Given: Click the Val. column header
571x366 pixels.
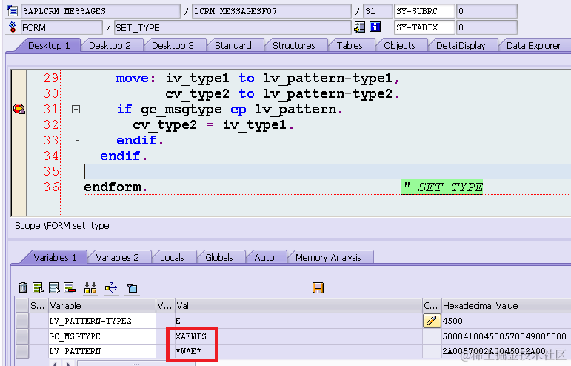Looking at the screenshot, I should [298, 305].
